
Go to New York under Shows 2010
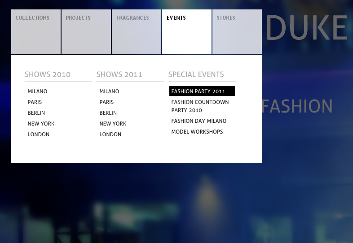tap(41, 124)
